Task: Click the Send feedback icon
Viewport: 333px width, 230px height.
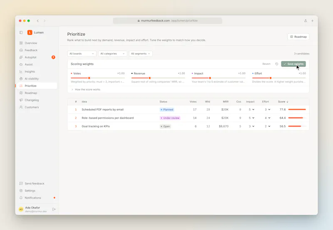Action: click(21, 184)
